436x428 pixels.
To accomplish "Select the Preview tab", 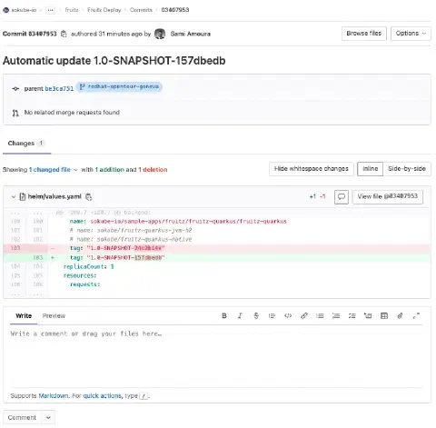I will pos(54,316).
